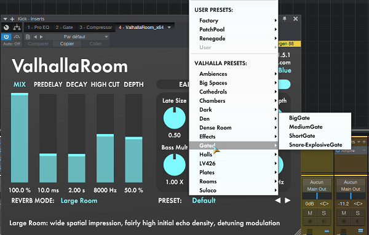Add an insert with the plus icon

12,19
